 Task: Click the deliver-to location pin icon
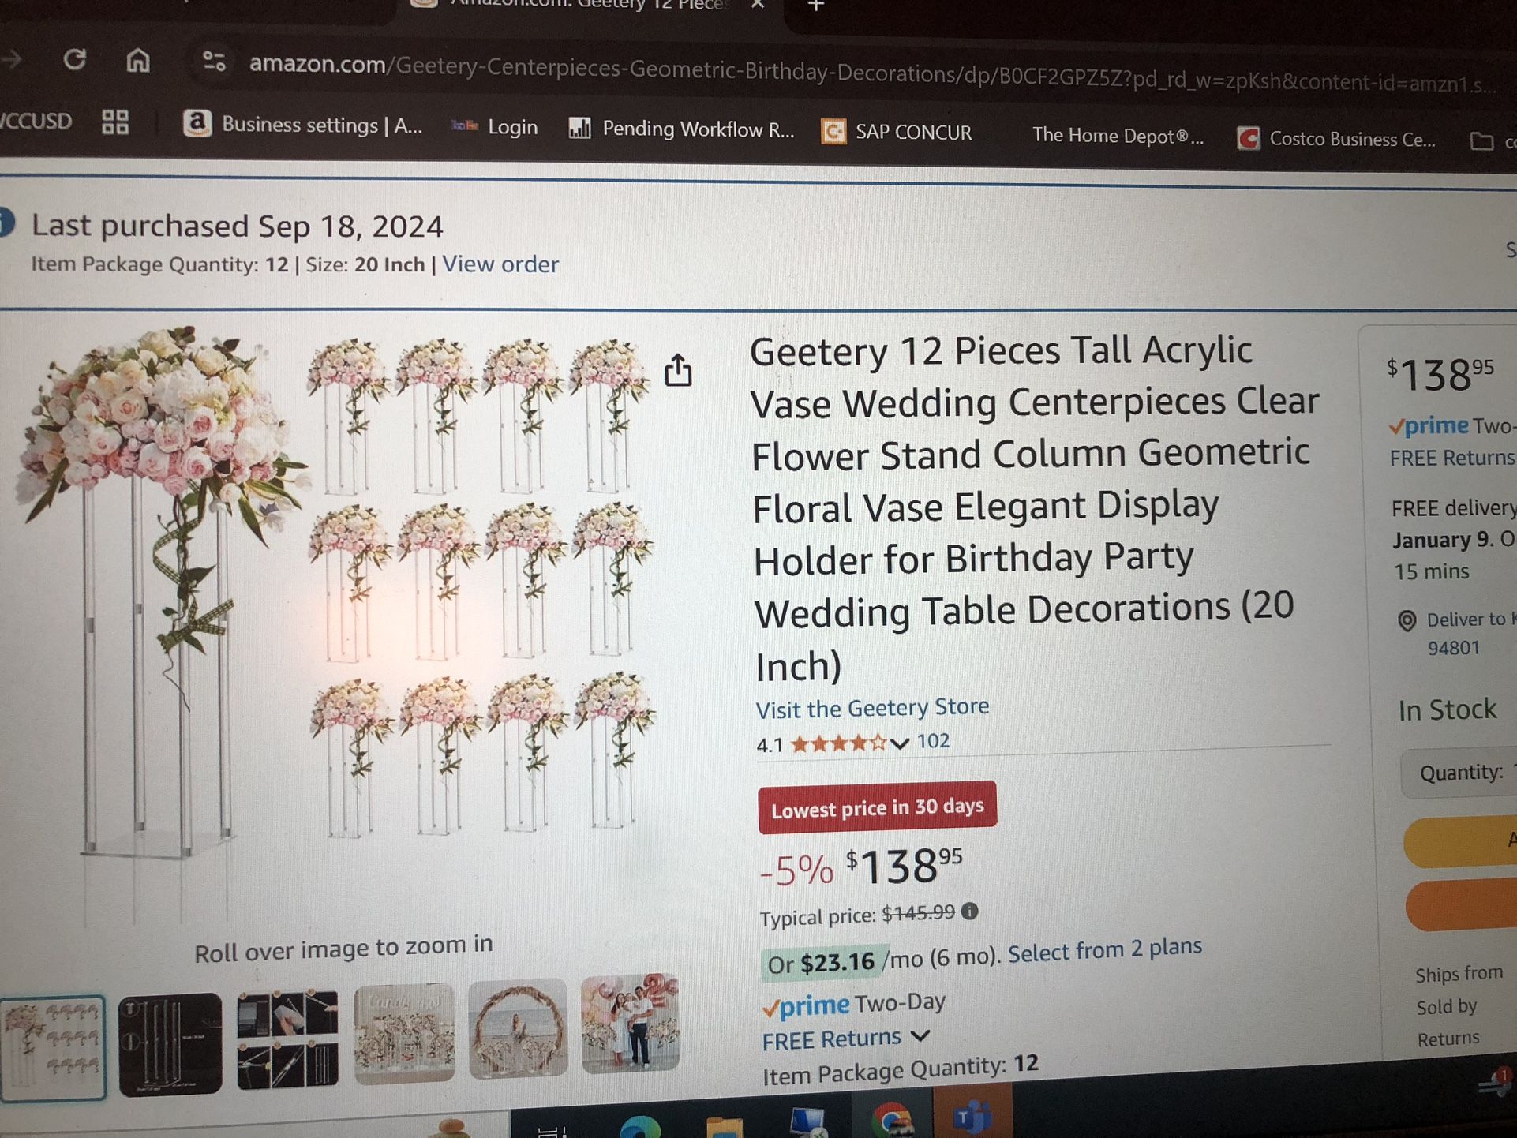(x=1407, y=621)
